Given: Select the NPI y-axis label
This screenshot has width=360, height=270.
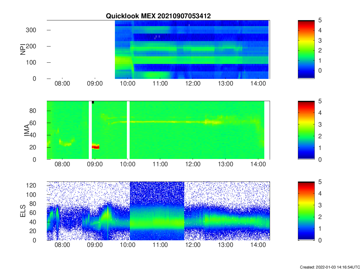Looking at the screenshot, I should [22, 49].
